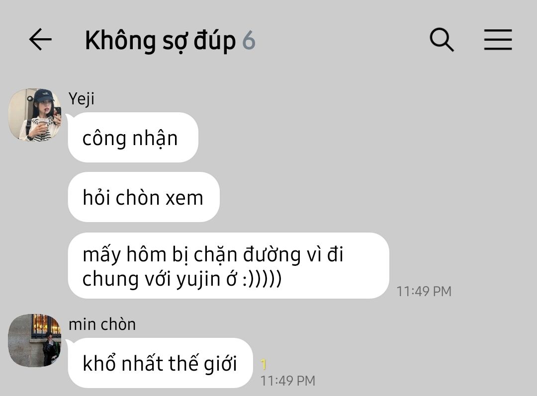This screenshot has width=537, height=396.
Task: Tap the :))))) emoticon text
Action: (x=262, y=279)
